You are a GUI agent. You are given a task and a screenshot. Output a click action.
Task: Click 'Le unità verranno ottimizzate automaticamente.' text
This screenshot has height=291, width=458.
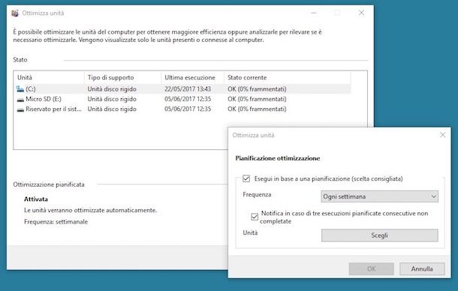[90, 210]
